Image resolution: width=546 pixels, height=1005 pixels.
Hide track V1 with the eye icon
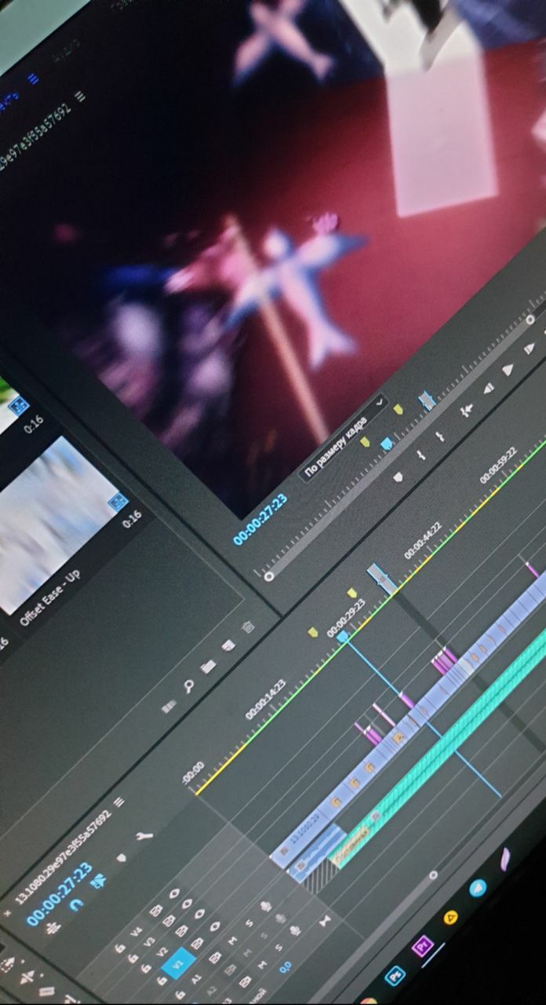214,926
